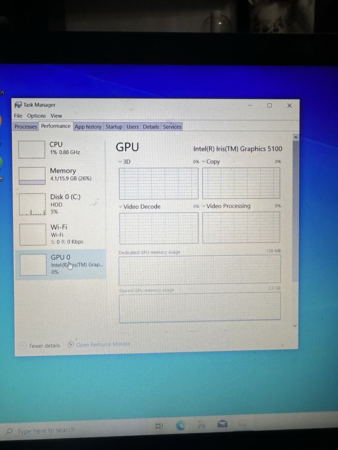Screen dimensions: 338x450
Task: Minimize the Task Manager window
Action: [x=250, y=105]
